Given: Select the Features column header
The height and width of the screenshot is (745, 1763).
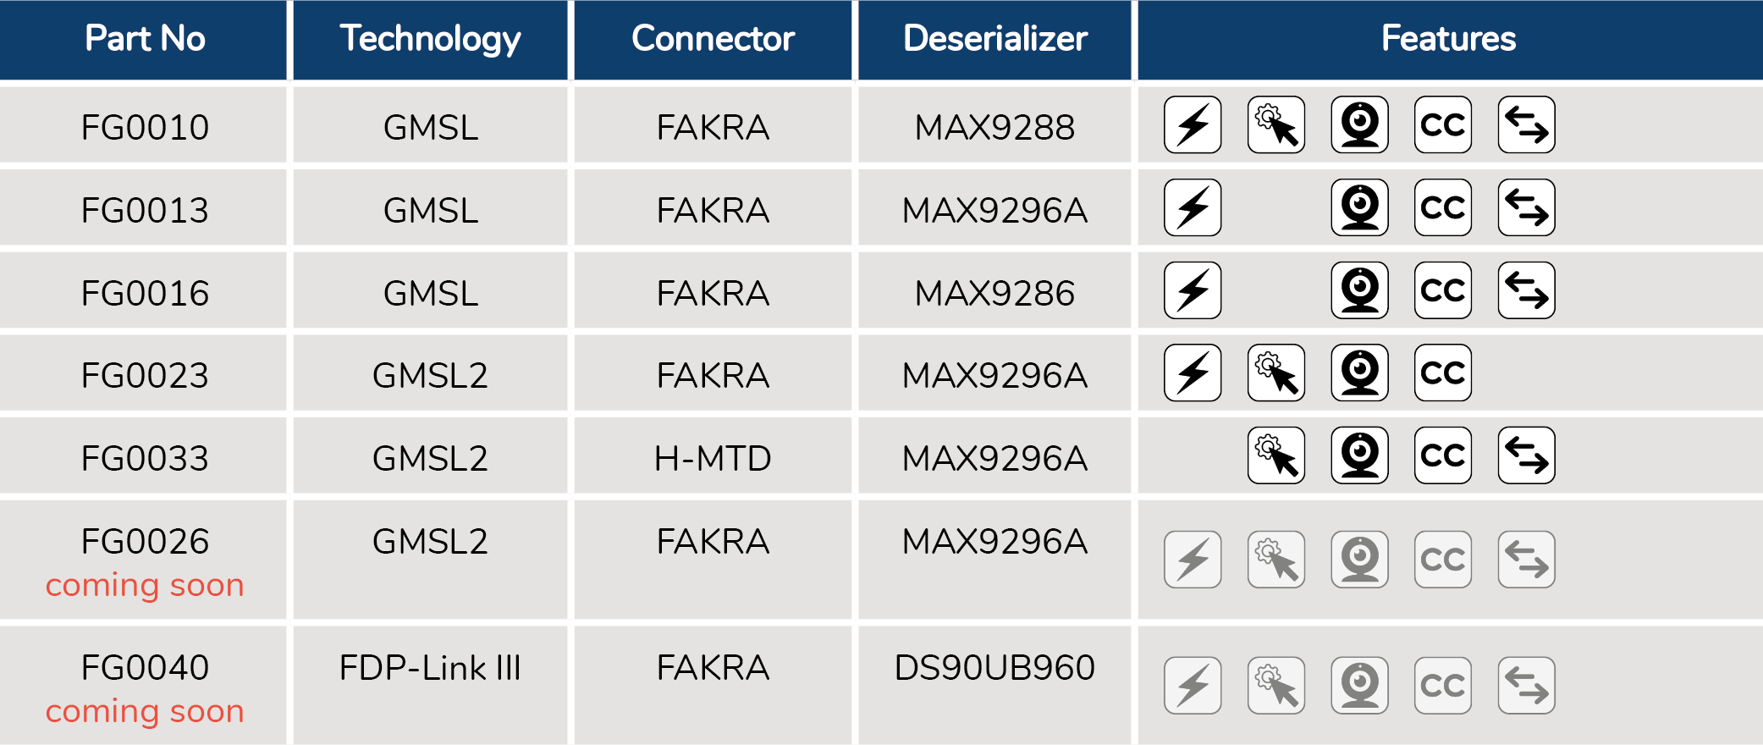Looking at the screenshot, I should 1449,39.
